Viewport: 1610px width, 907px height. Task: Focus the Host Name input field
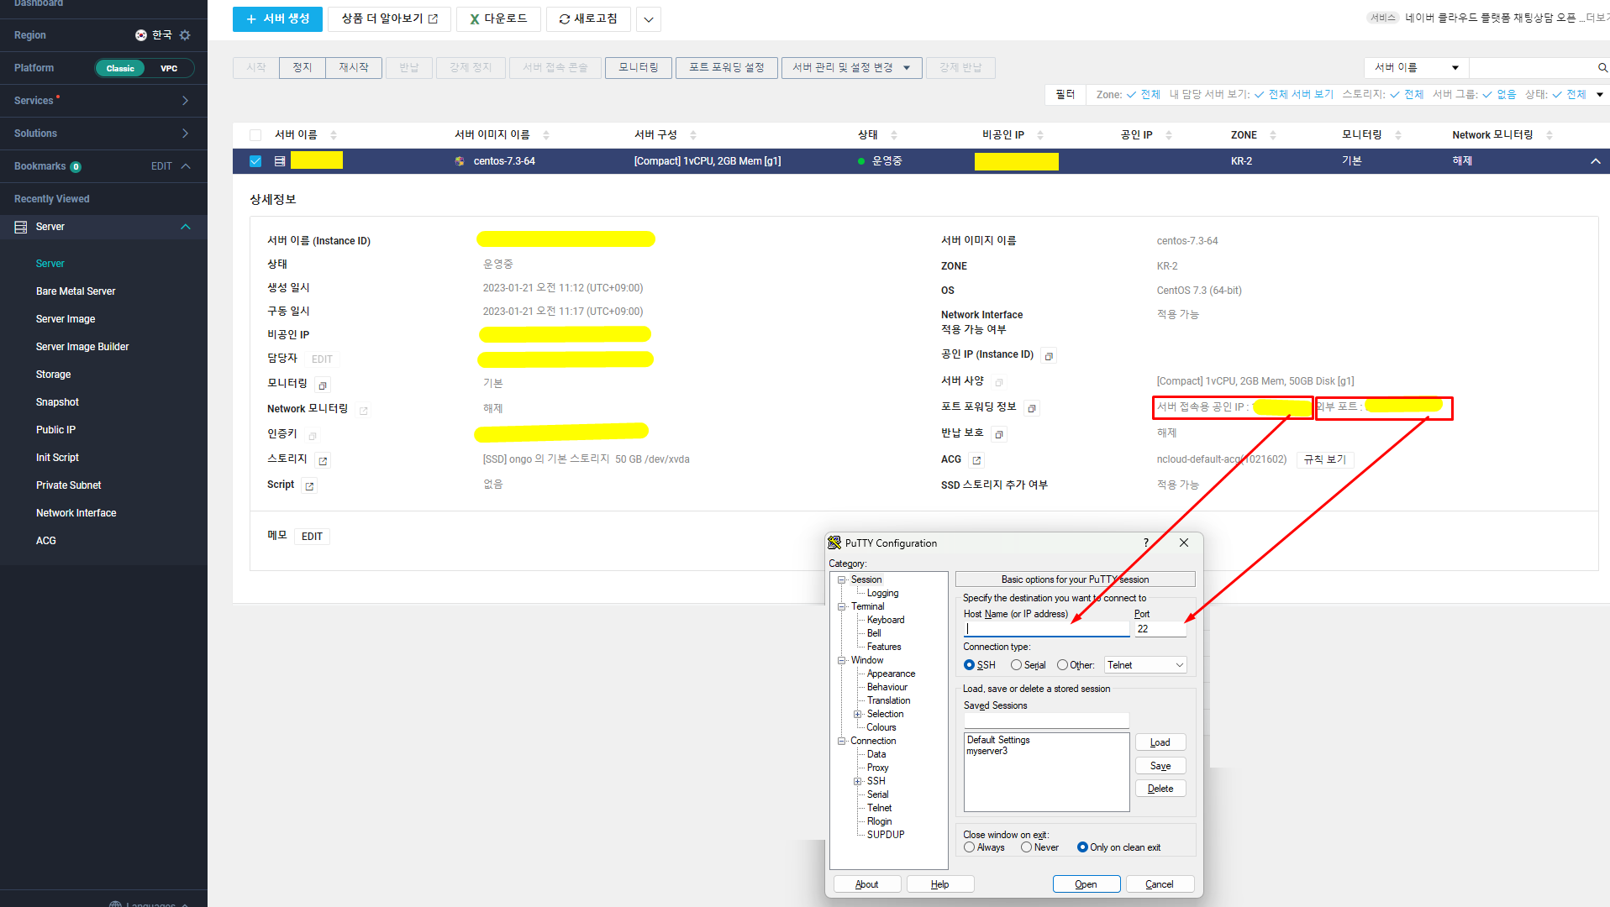[1046, 629]
